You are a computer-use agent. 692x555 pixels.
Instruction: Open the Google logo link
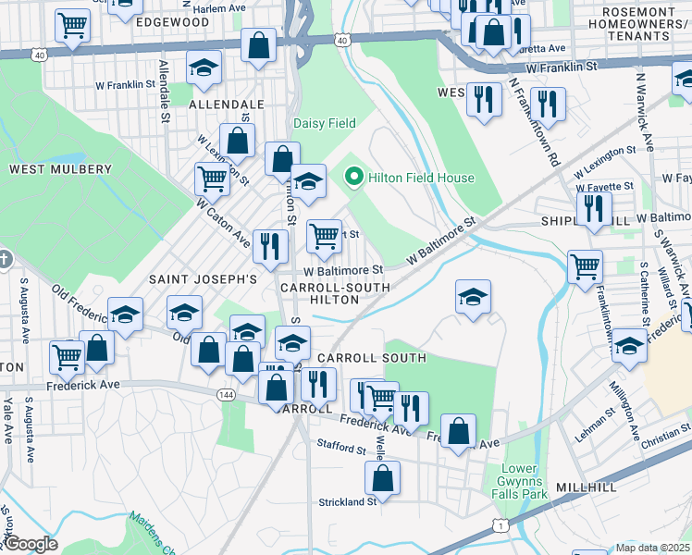pos(31,545)
